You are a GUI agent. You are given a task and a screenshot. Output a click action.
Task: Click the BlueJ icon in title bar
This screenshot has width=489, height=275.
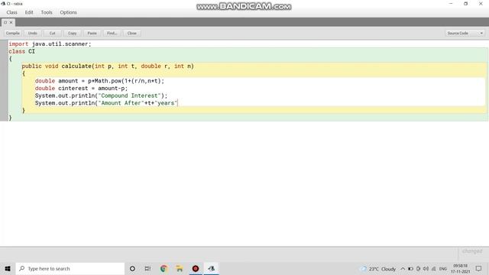tap(3, 4)
